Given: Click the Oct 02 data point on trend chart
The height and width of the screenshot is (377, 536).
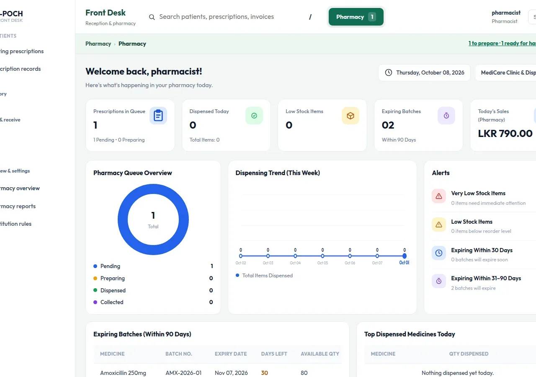Looking at the screenshot, I should coord(241,256).
